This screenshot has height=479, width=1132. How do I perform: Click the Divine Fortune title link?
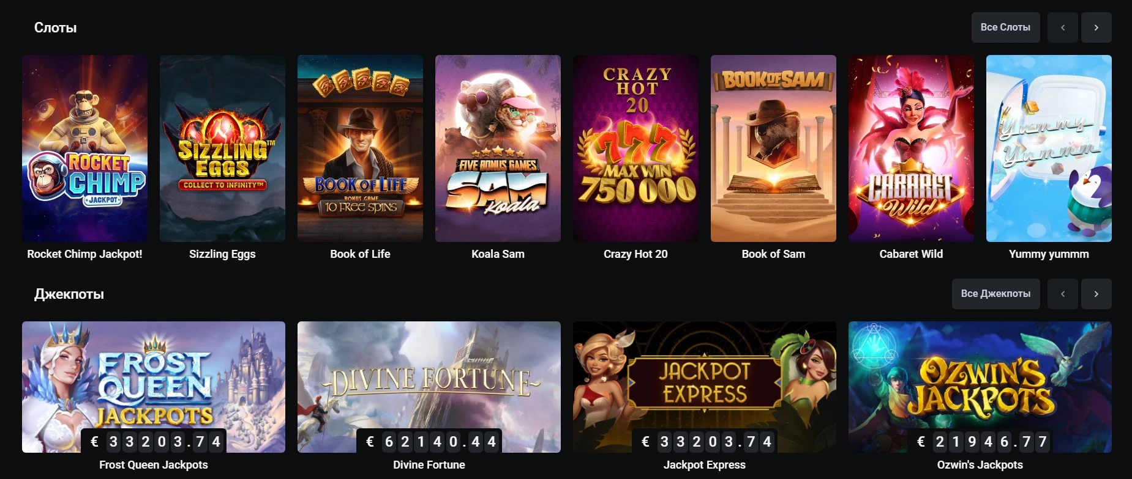[x=429, y=465]
